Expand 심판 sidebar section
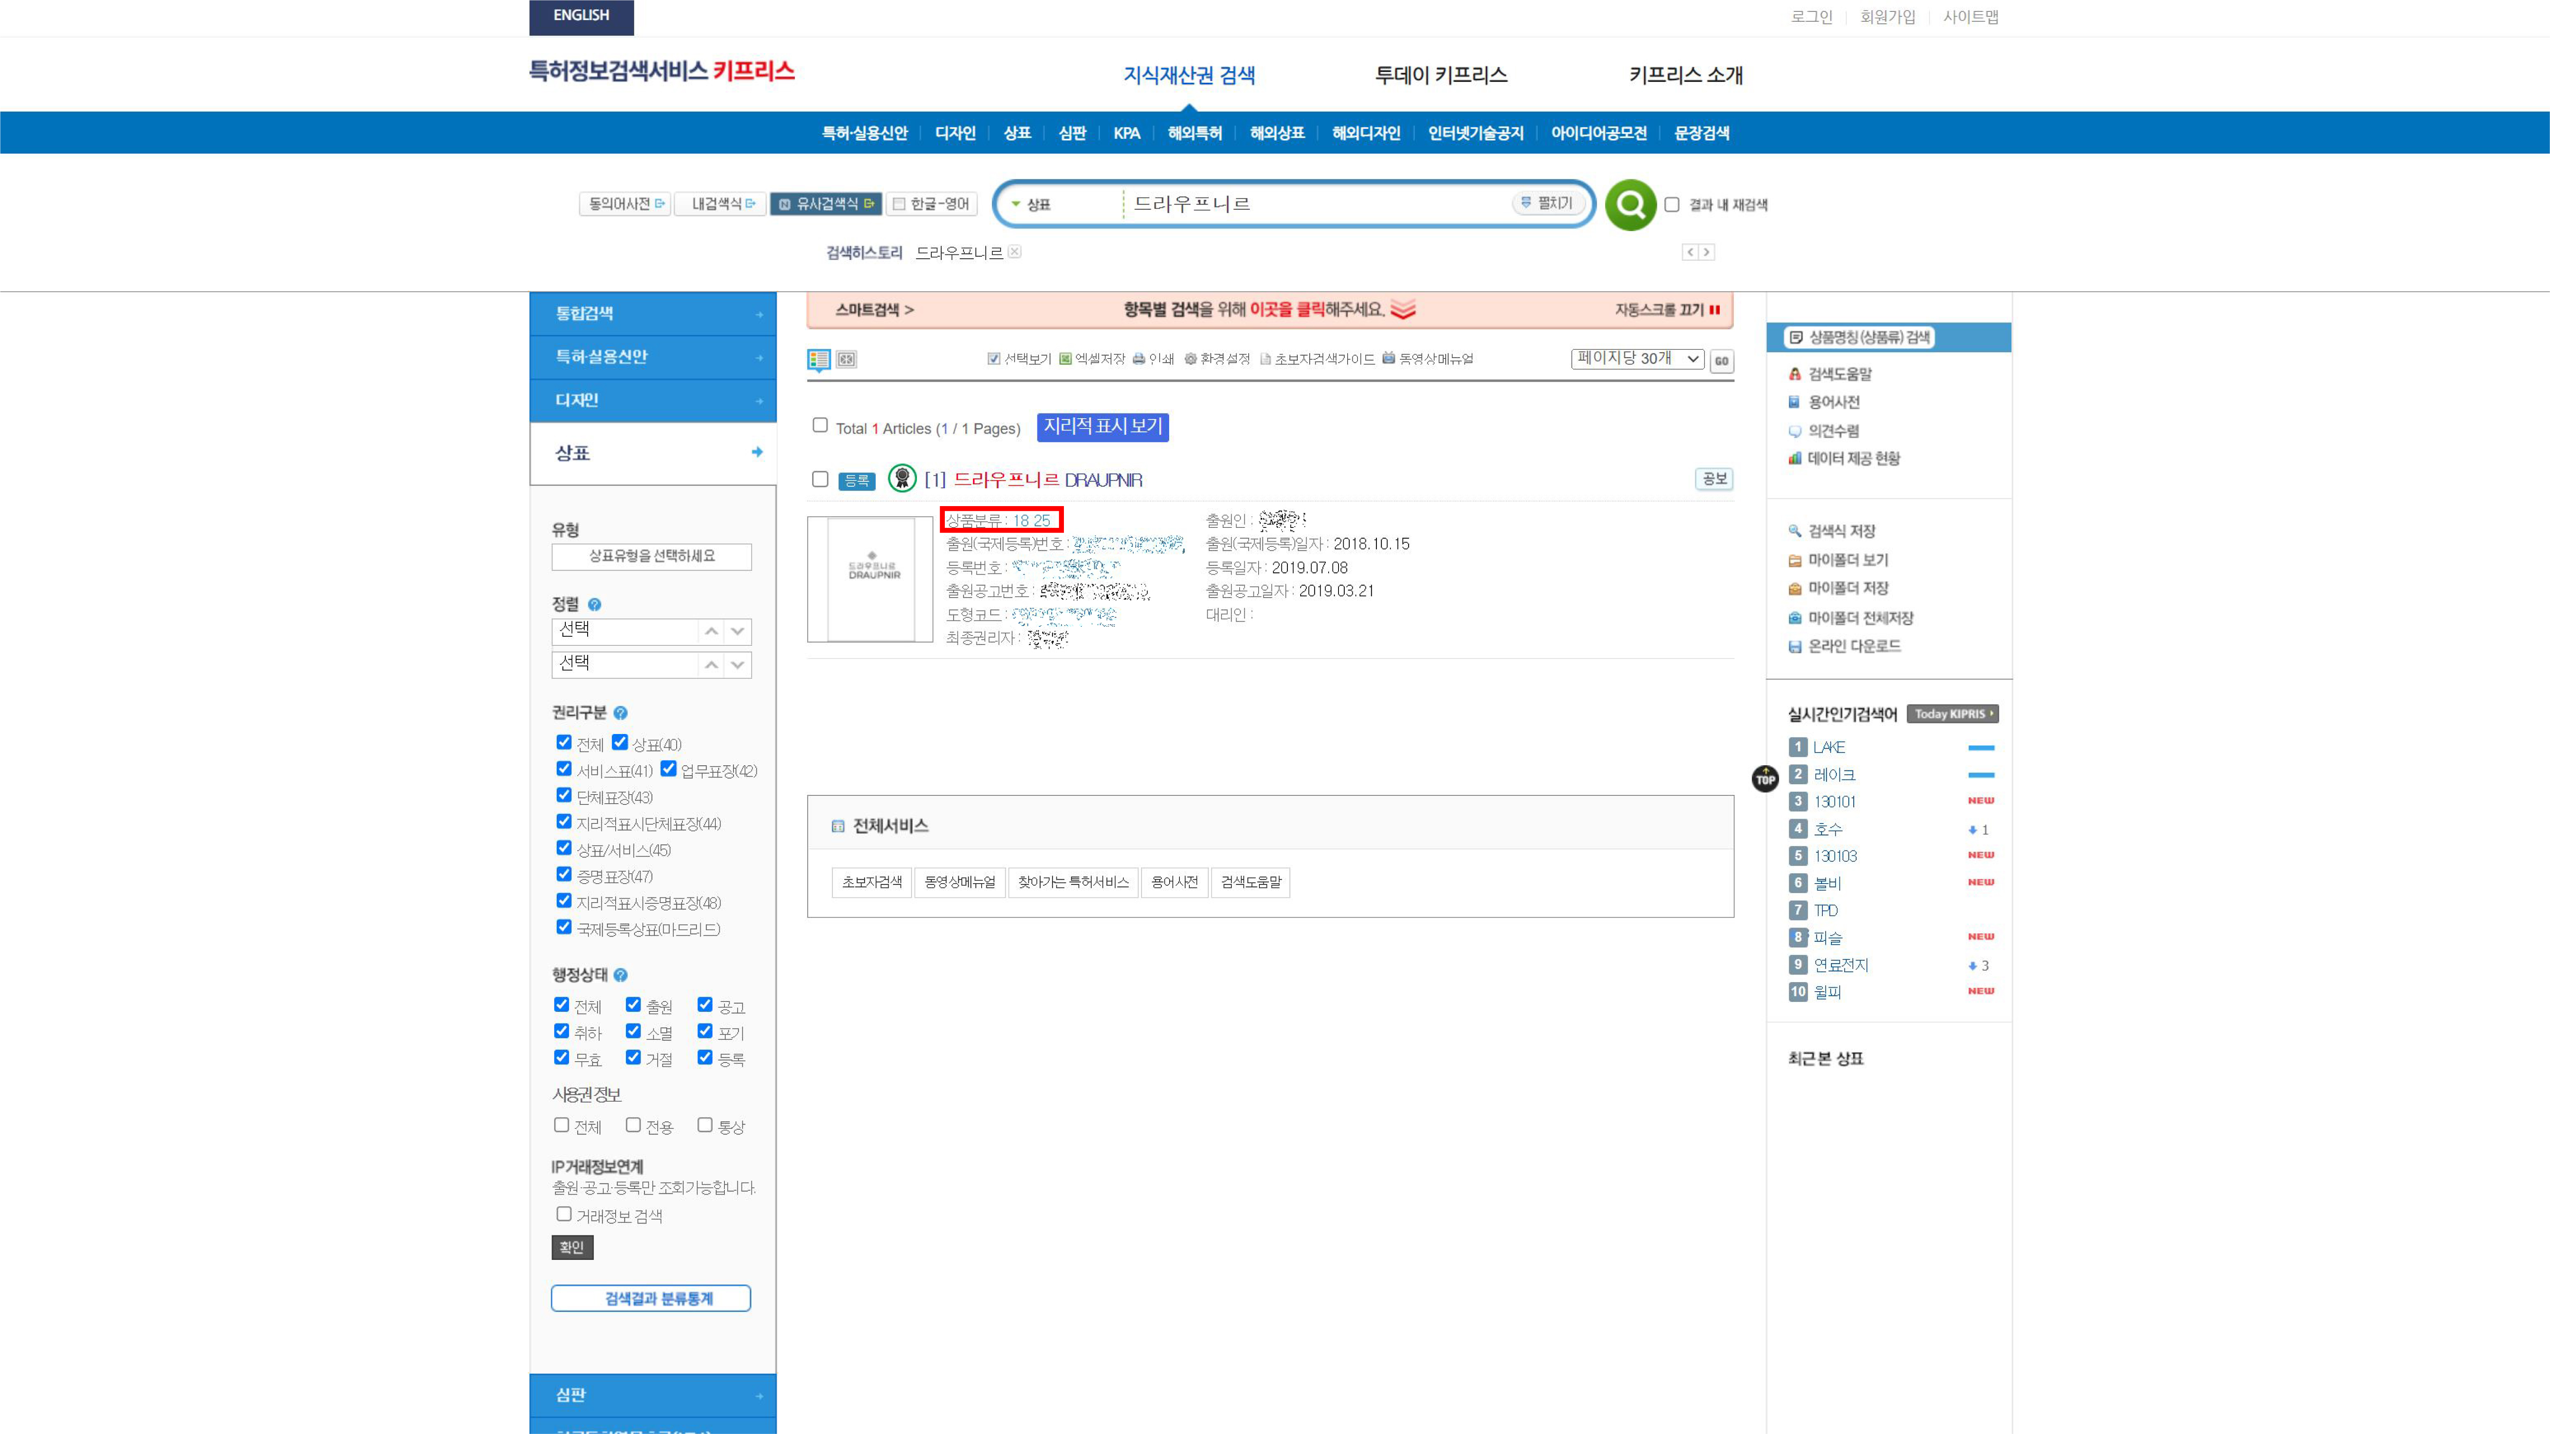 653,1395
